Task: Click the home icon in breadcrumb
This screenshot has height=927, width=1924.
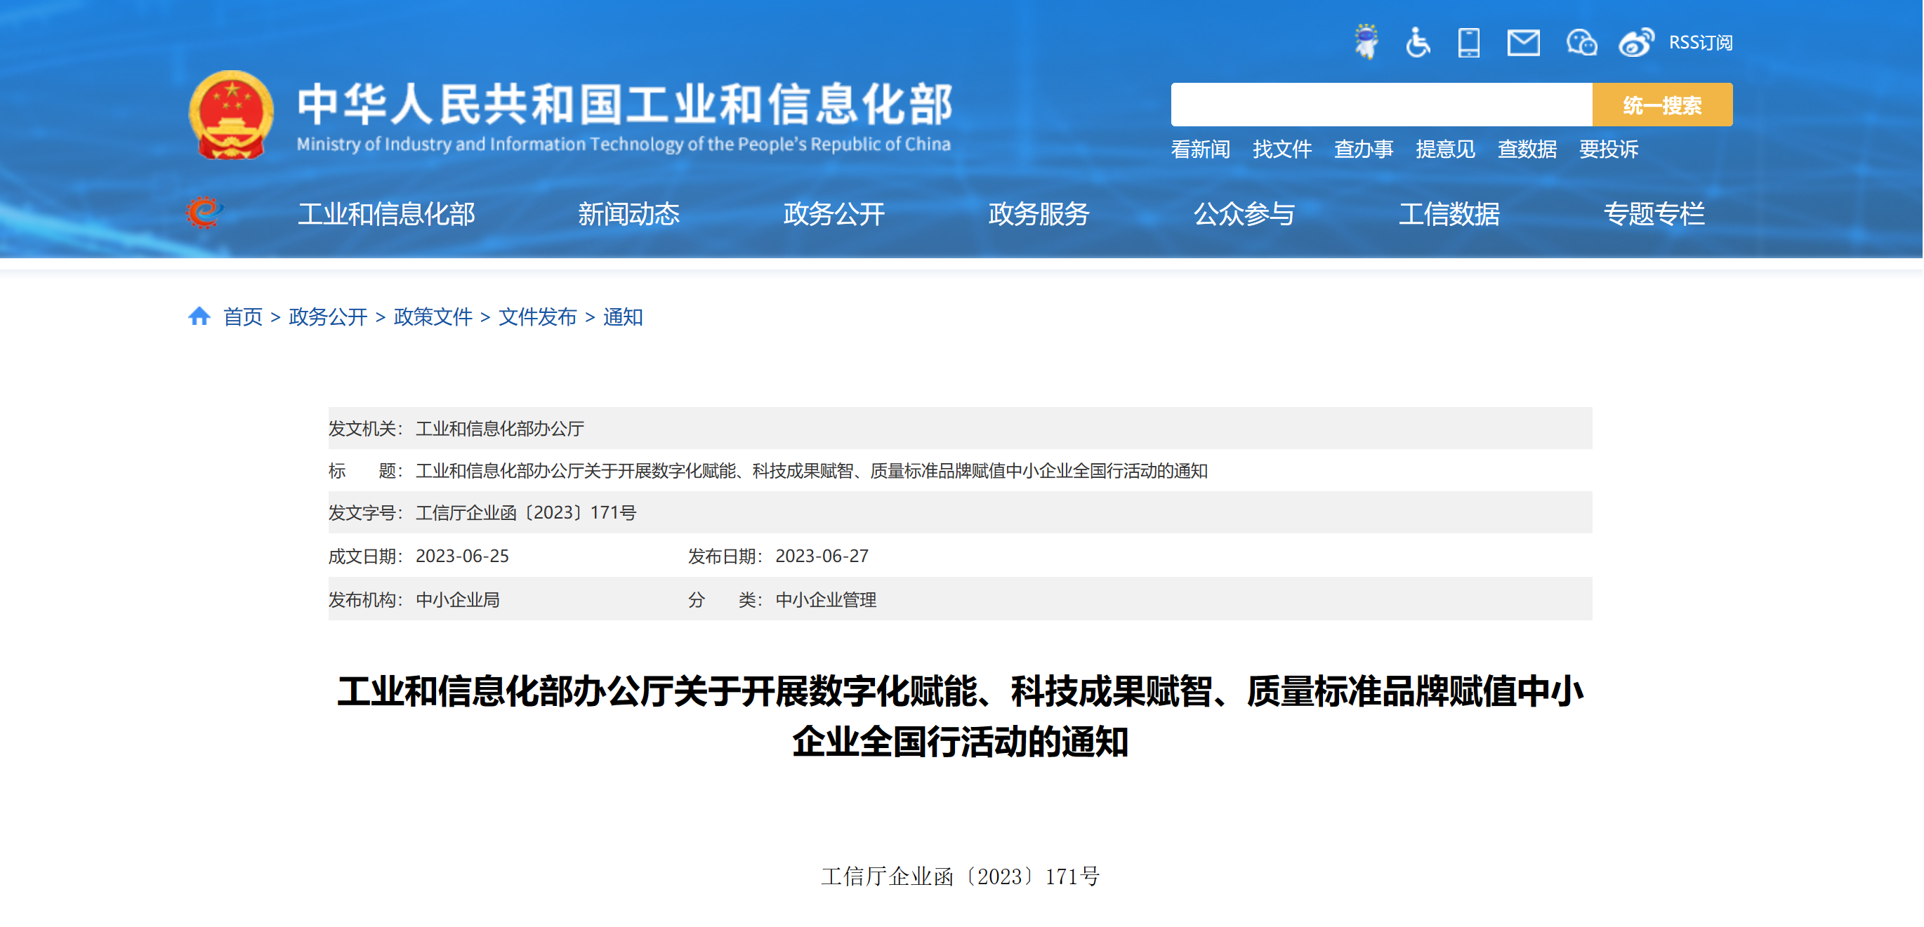Action: tap(199, 316)
